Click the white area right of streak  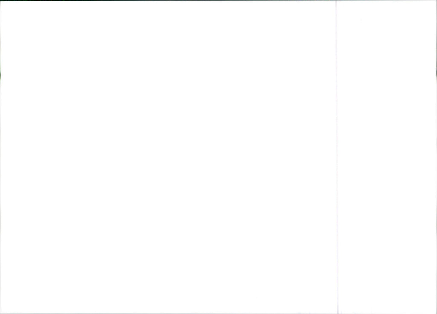click(387, 157)
